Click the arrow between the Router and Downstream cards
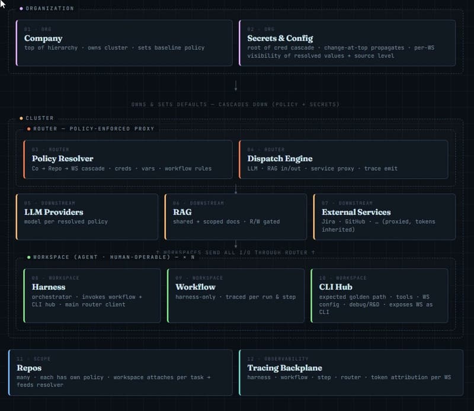Screen dimensions: 474x411 pos(236,189)
